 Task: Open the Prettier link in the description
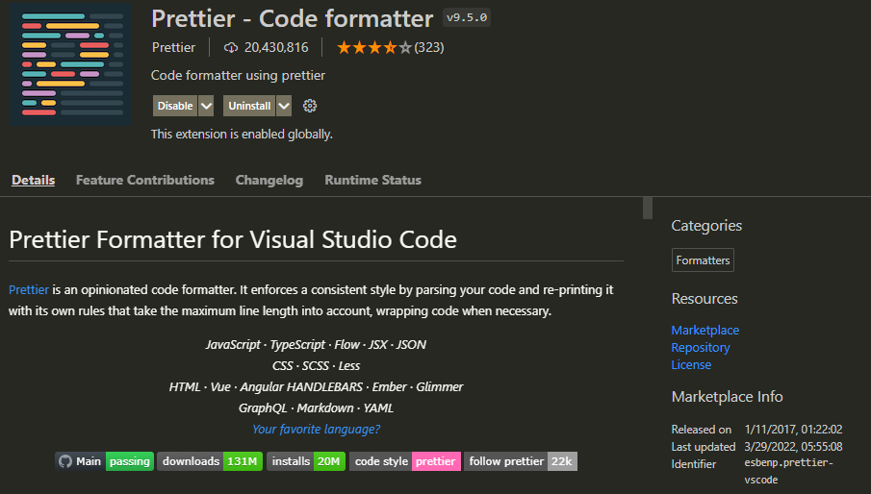[29, 290]
